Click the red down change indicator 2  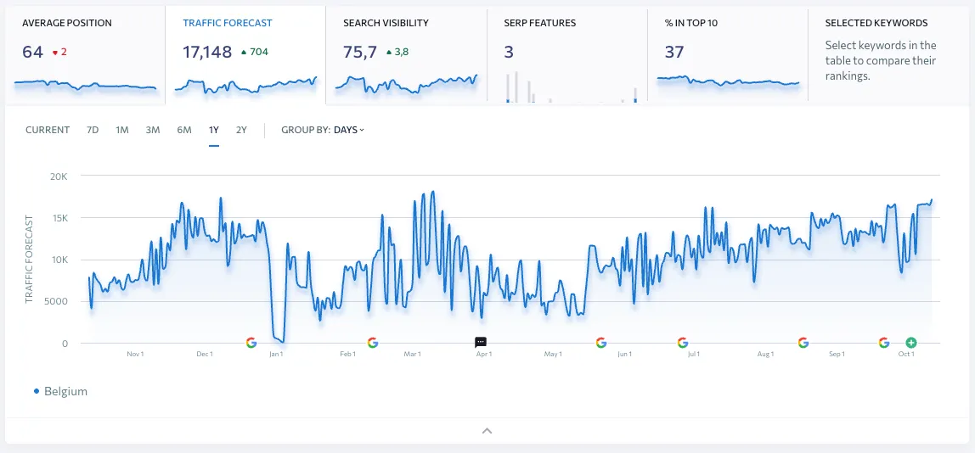[59, 53]
